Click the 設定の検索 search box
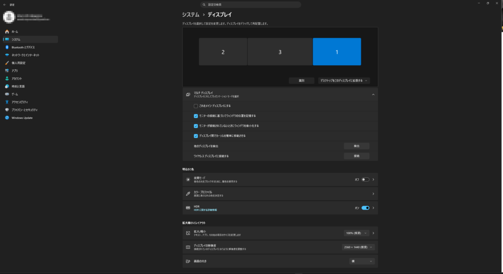503x274 pixels. point(251,5)
